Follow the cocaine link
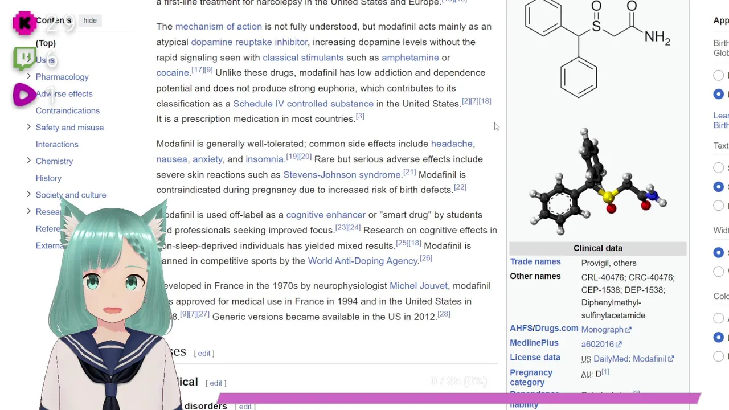 [173, 73]
